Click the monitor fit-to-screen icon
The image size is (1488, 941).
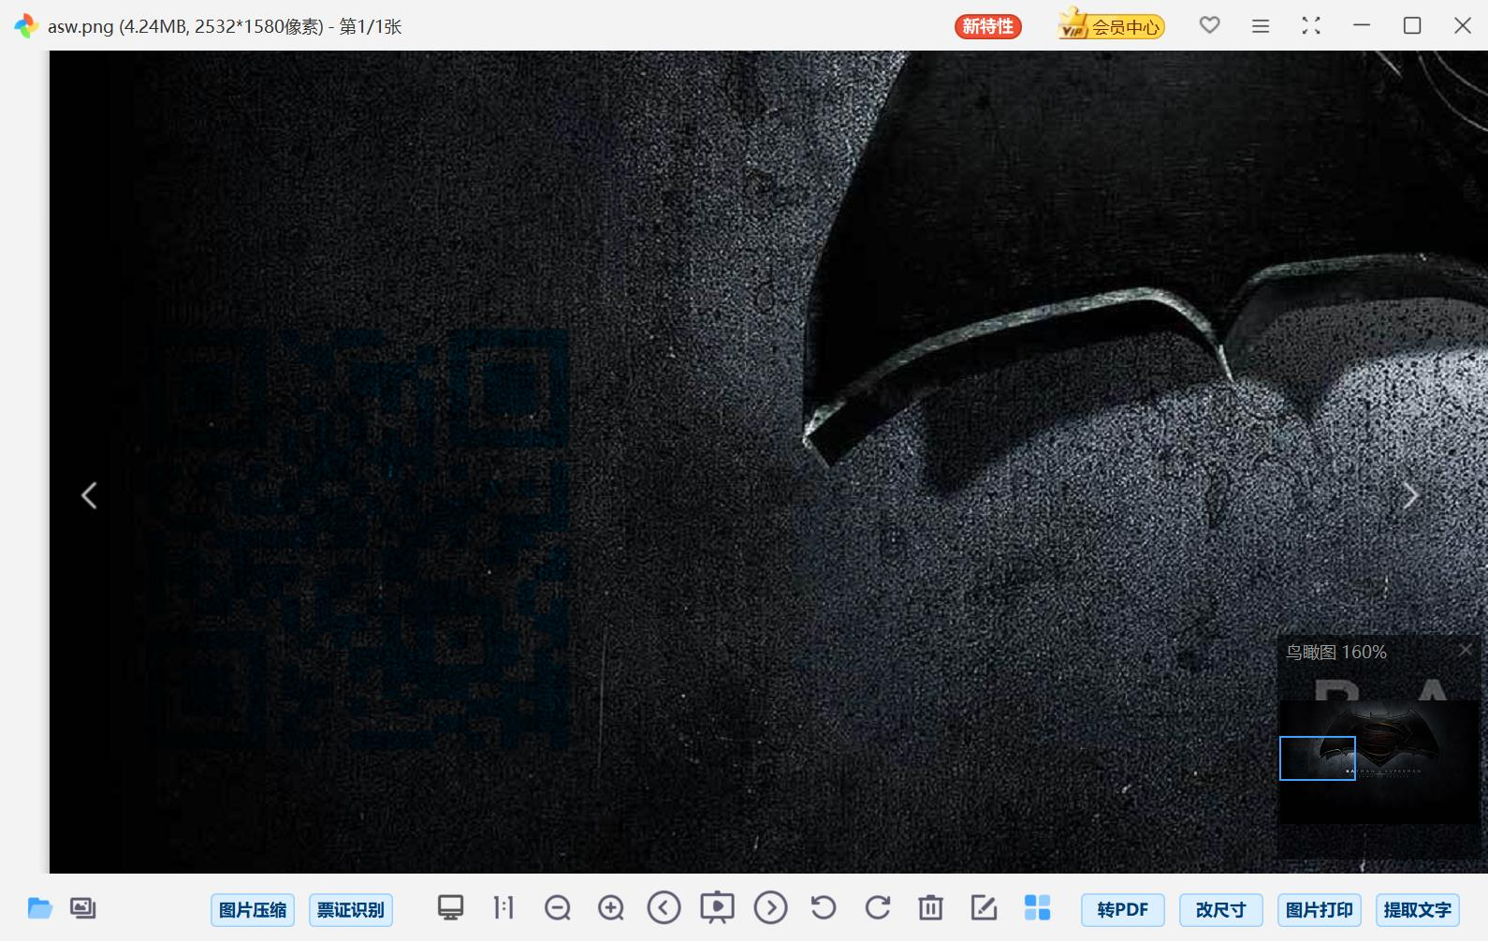[451, 907]
